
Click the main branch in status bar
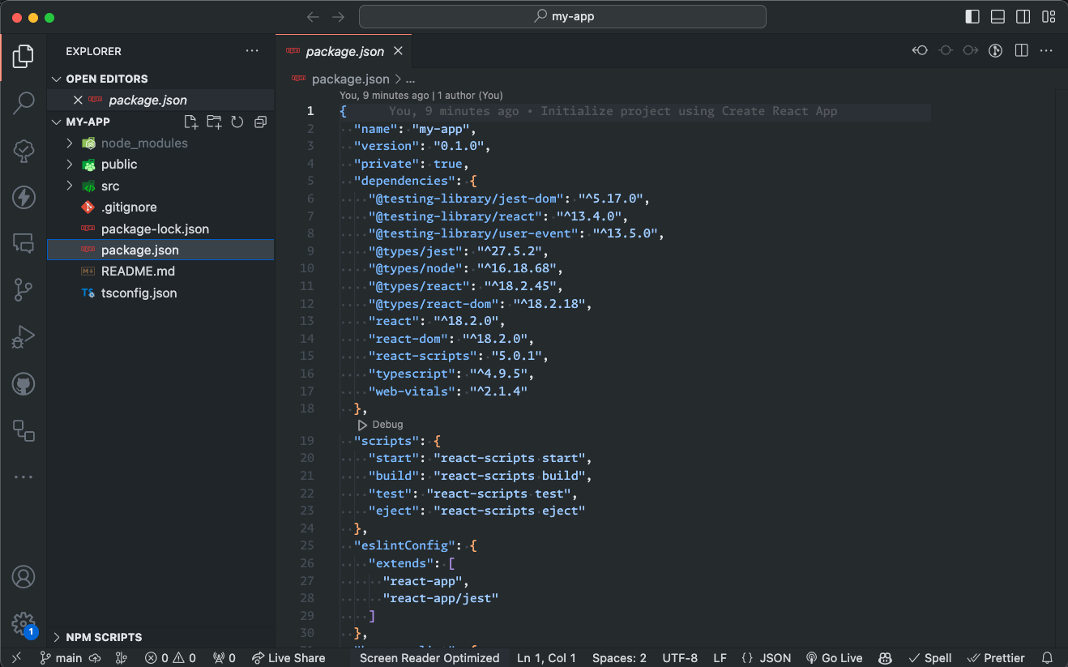pos(61,658)
